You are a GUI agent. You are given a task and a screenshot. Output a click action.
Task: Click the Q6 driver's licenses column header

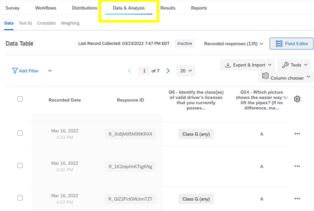196,100
